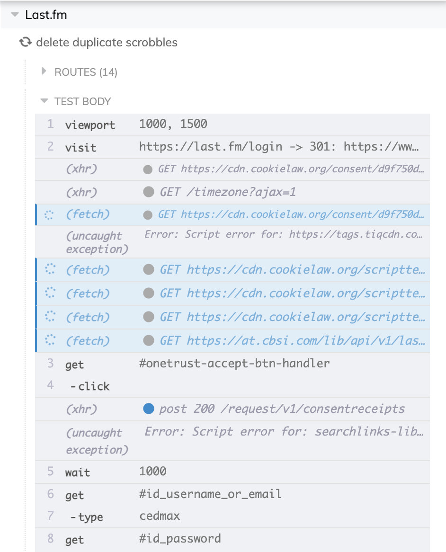Collapse the TEST BODY section
Screen dimensions: 446x552
point(44,101)
